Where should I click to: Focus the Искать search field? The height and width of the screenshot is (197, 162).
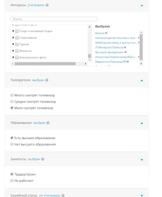coord(54,19)
